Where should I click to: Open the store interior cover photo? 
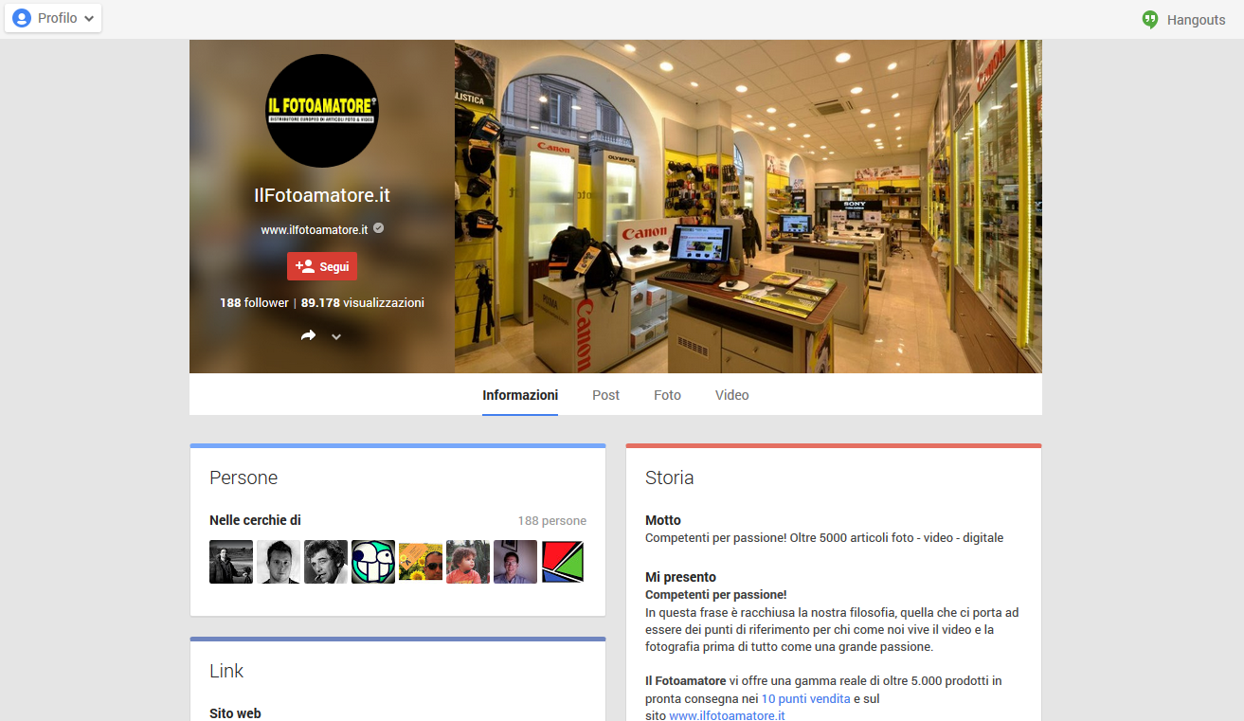(x=748, y=207)
